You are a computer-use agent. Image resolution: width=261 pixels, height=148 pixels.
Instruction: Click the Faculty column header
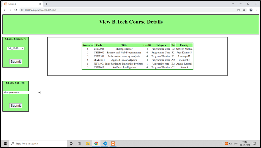184,45
